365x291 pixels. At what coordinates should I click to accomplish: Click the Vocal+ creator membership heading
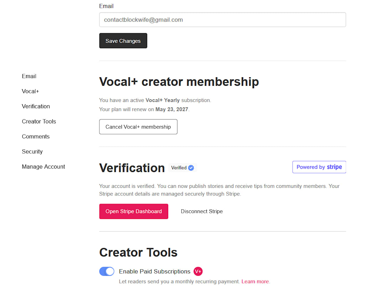click(179, 82)
